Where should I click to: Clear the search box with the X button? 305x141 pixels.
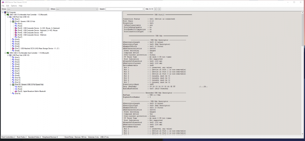coord(143,9)
